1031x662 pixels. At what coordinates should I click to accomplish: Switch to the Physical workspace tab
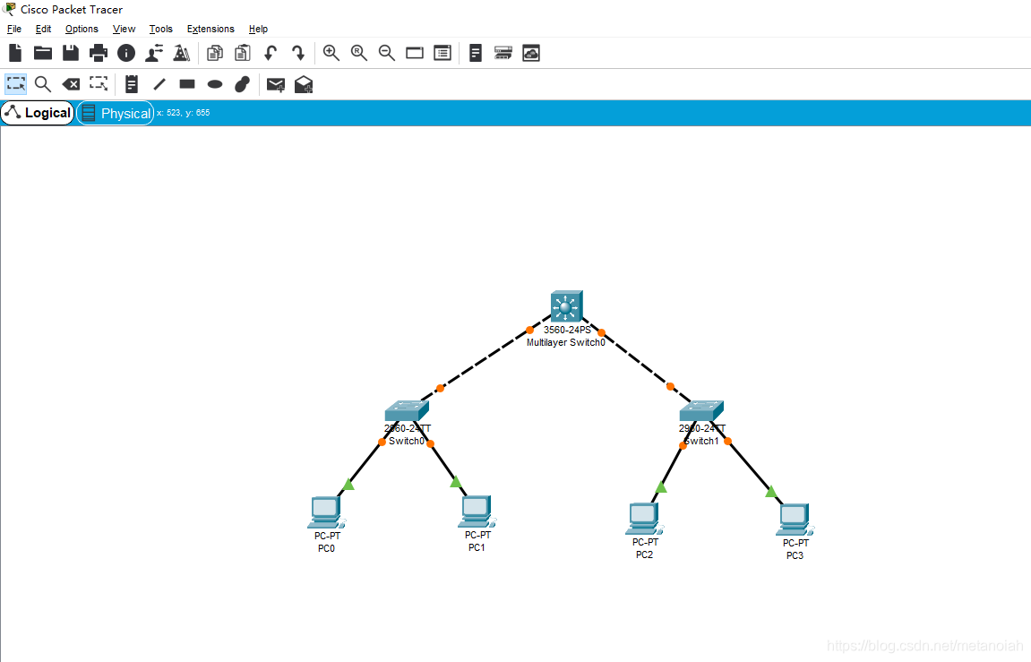click(115, 113)
